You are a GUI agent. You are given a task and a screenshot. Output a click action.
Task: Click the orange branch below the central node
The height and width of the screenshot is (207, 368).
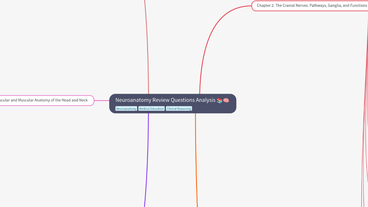click(x=196, y=158)
